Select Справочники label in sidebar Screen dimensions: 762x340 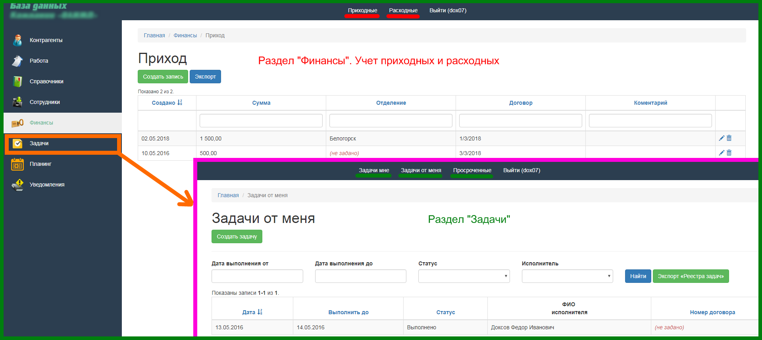46,81
